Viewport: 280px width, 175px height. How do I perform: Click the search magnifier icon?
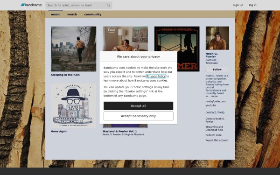click(108, 5)
